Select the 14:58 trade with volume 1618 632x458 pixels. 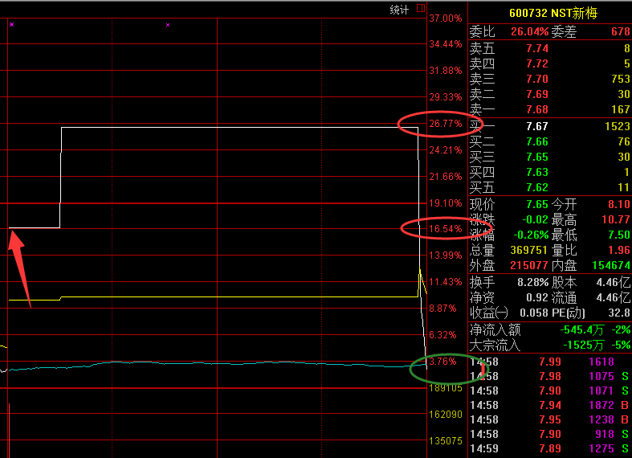tap(549, 362)
